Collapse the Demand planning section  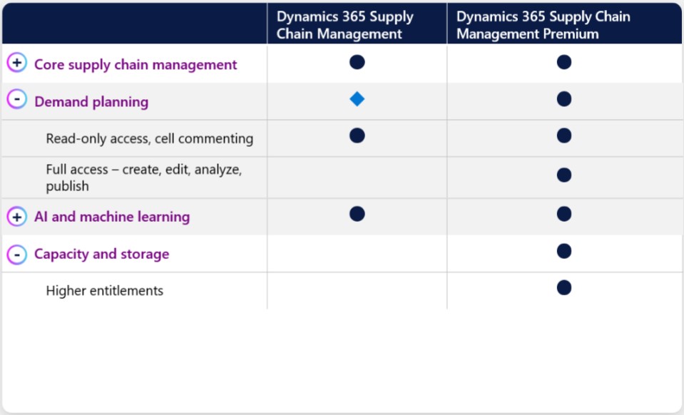(17, 101)
